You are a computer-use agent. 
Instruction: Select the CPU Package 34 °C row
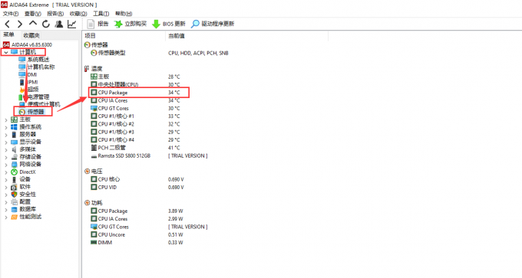[139, 93]
